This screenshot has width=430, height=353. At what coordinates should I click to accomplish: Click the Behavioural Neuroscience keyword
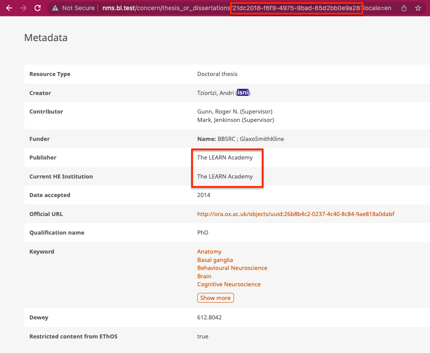click(232, 268)
